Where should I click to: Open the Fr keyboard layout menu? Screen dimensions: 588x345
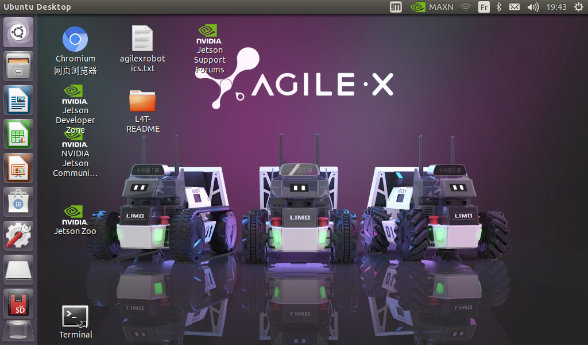[x=484, y=7]
